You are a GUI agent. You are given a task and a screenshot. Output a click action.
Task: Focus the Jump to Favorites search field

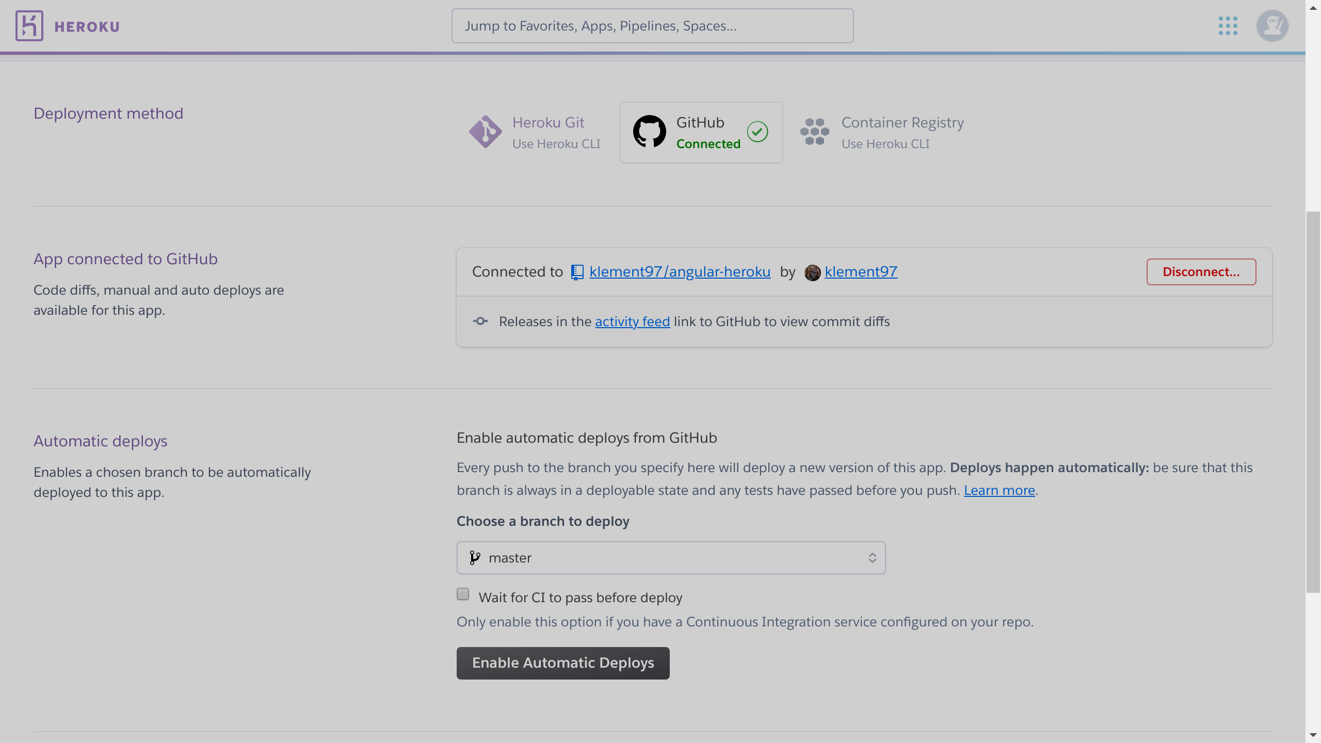[x=652, y=26]
